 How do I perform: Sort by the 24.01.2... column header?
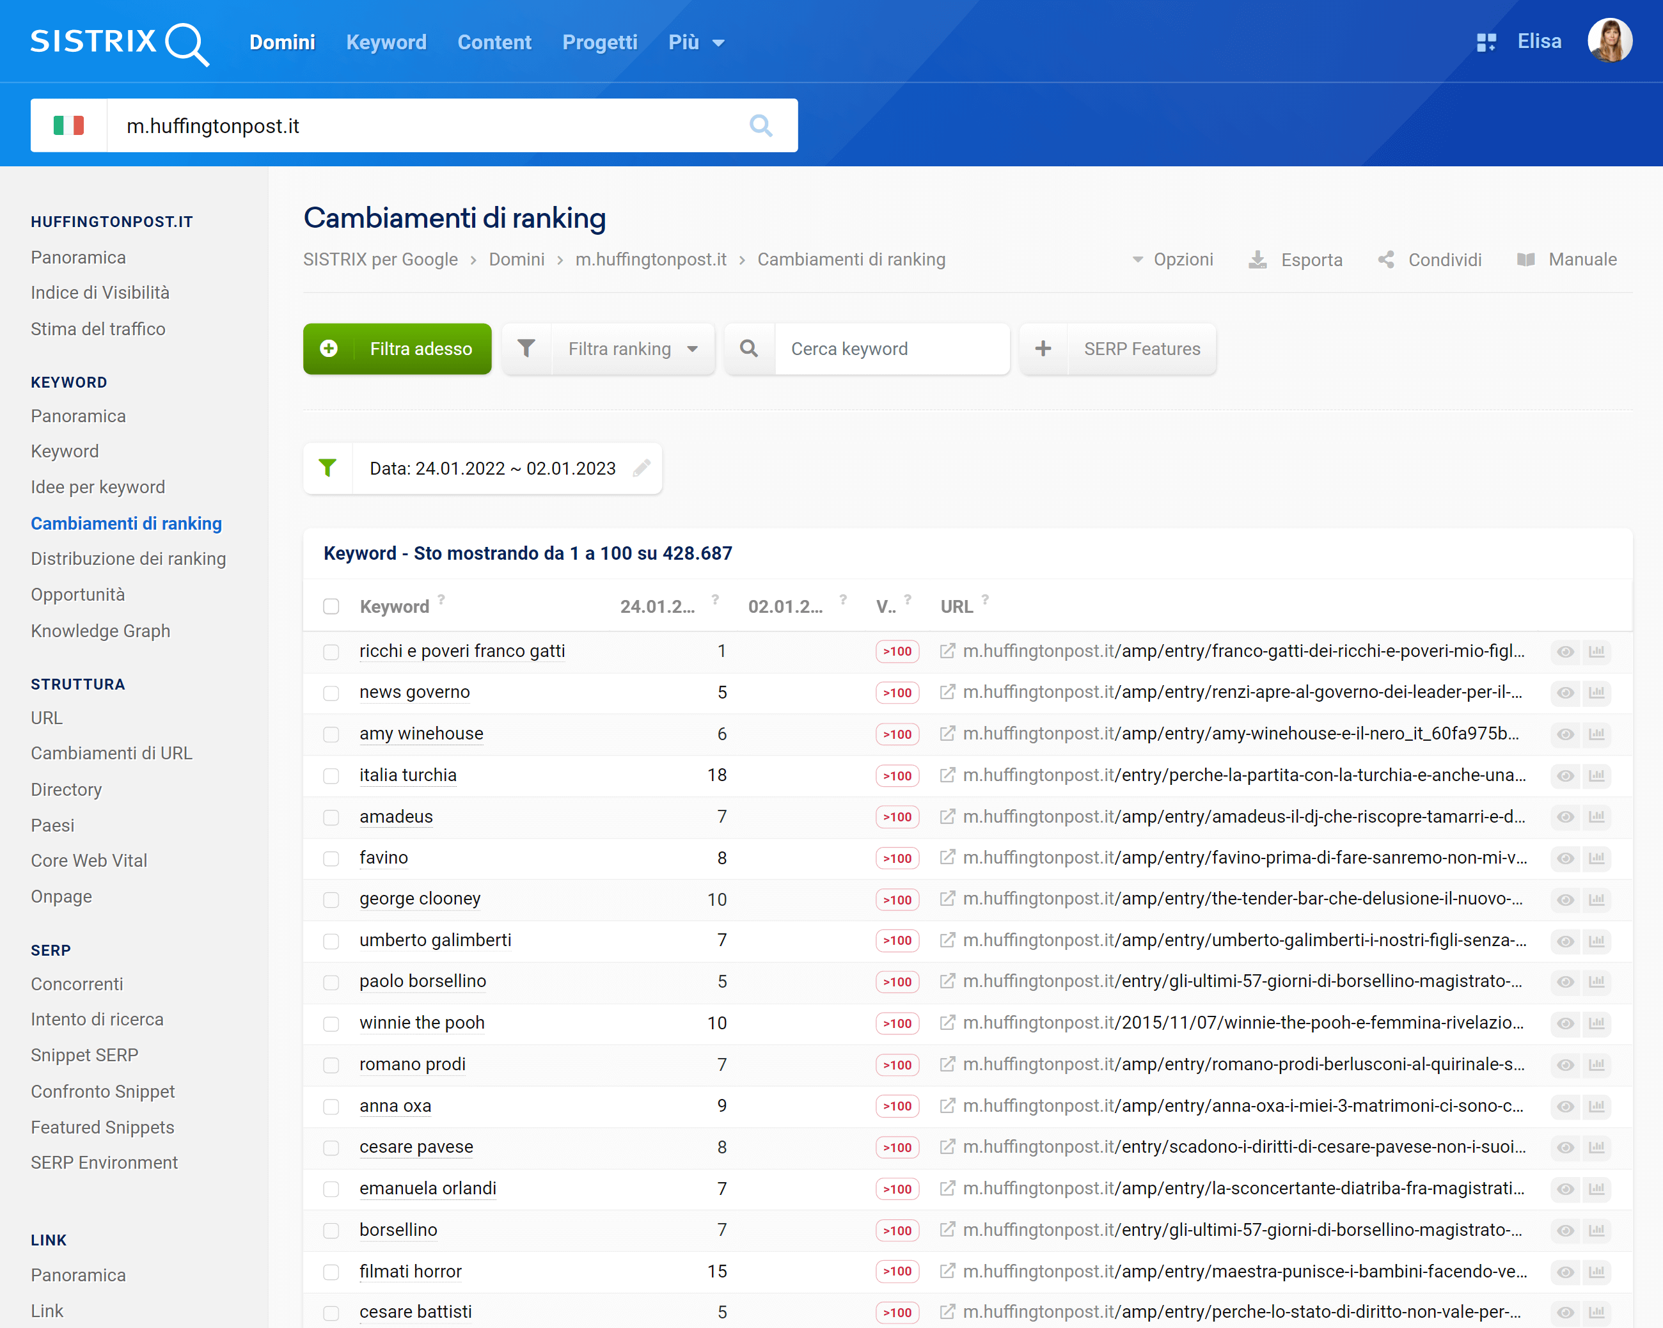(657, 606)
